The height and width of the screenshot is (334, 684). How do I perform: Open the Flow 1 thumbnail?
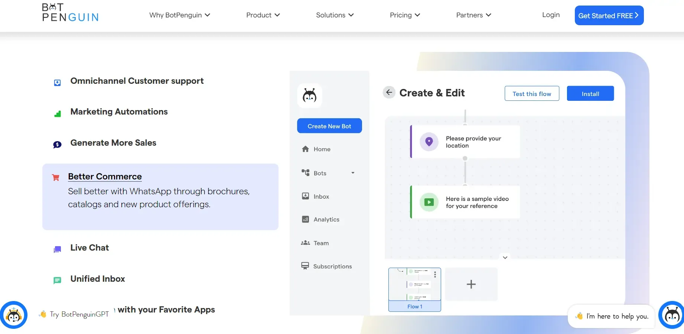click(x=415, y=290)
